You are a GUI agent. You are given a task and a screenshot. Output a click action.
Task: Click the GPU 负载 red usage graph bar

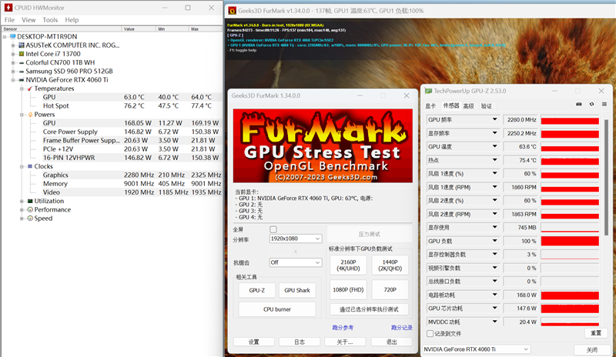click(x=570, y=241)
